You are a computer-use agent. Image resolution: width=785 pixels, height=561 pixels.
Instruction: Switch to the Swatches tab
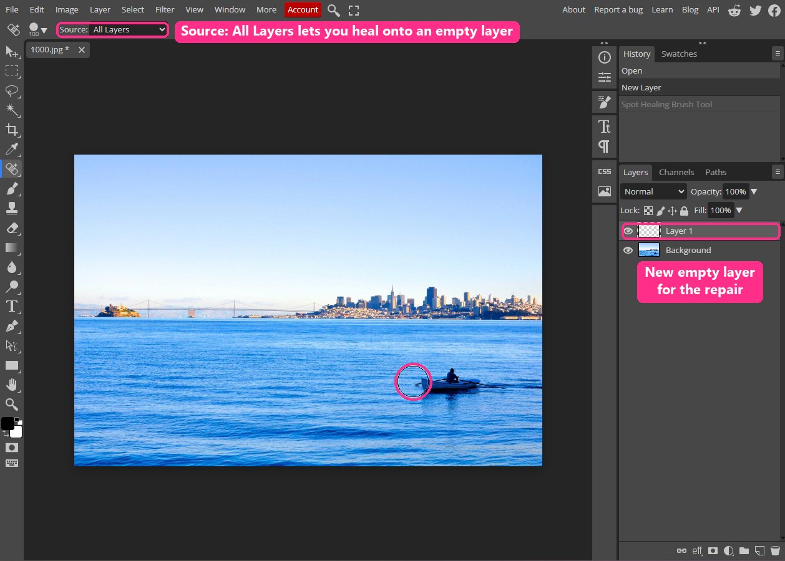coord(679,54)
